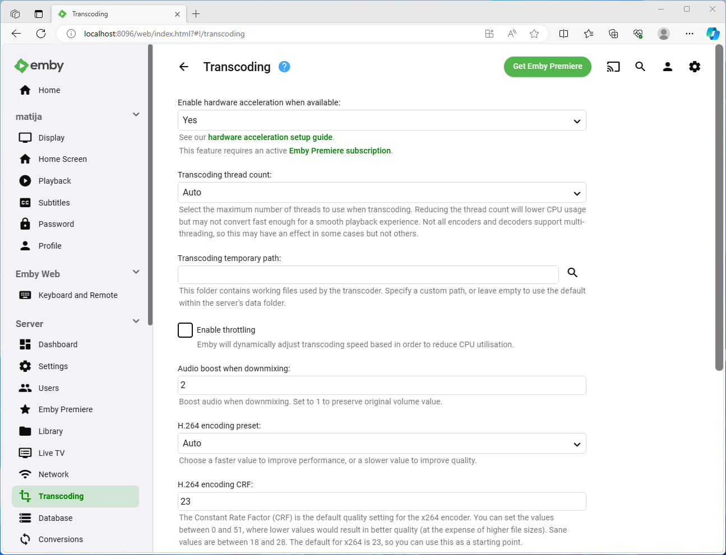Enable throttling checkbox

coord(185,330)
